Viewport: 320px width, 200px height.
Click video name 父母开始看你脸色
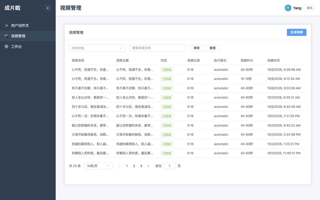(90, 134)
